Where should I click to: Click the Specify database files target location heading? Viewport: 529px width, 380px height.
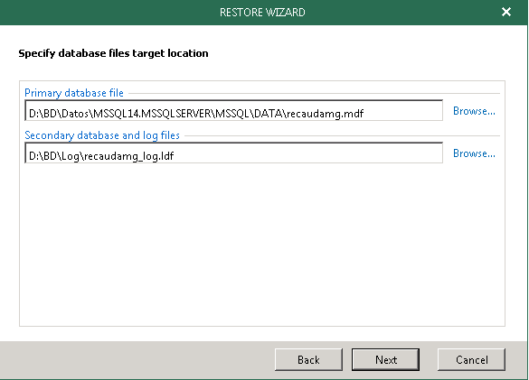113,53
